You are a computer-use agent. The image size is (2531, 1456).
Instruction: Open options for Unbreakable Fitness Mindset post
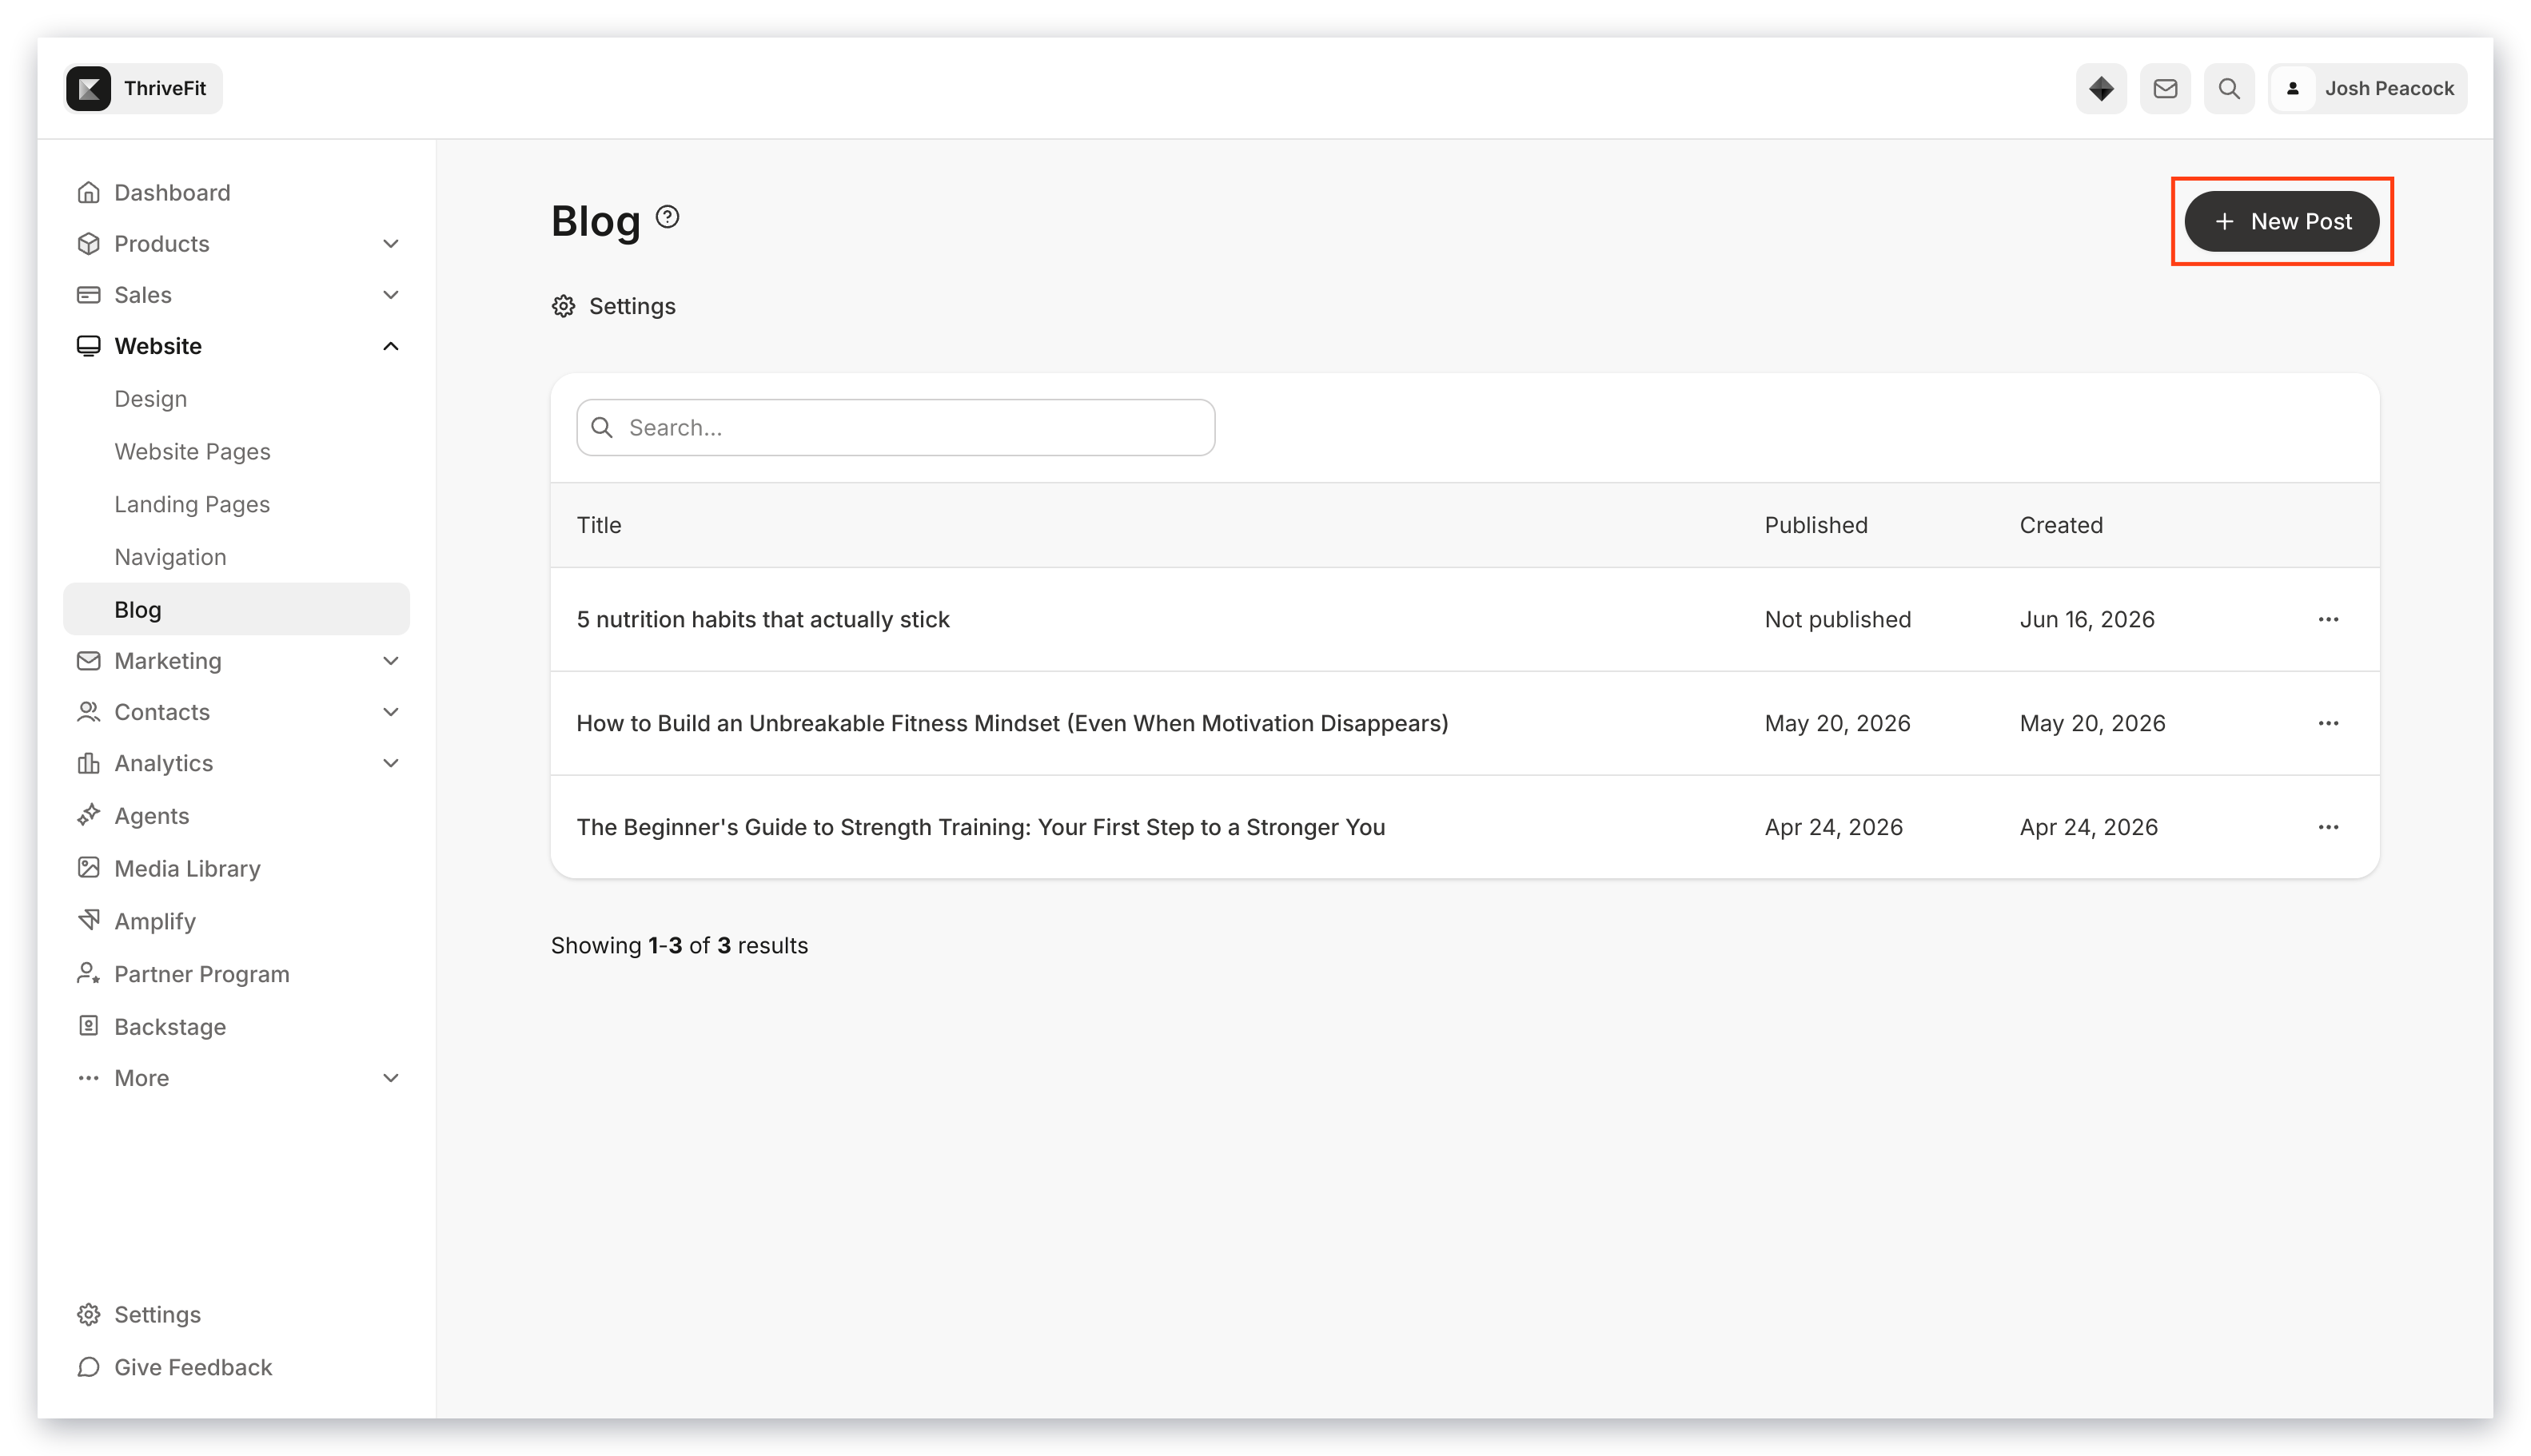[2327, 723]
